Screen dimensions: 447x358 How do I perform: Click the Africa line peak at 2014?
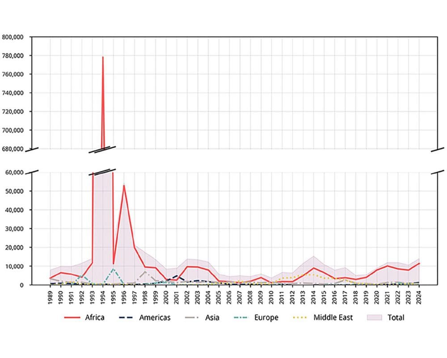314,268
